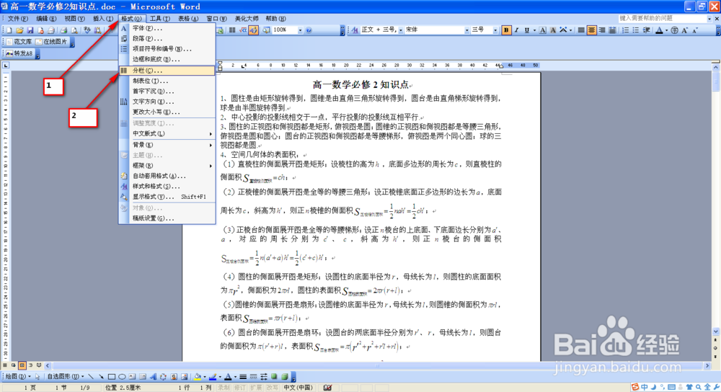The image size is (721, 392).
Task: Switch to normal view button
Action: coord(4,365)
